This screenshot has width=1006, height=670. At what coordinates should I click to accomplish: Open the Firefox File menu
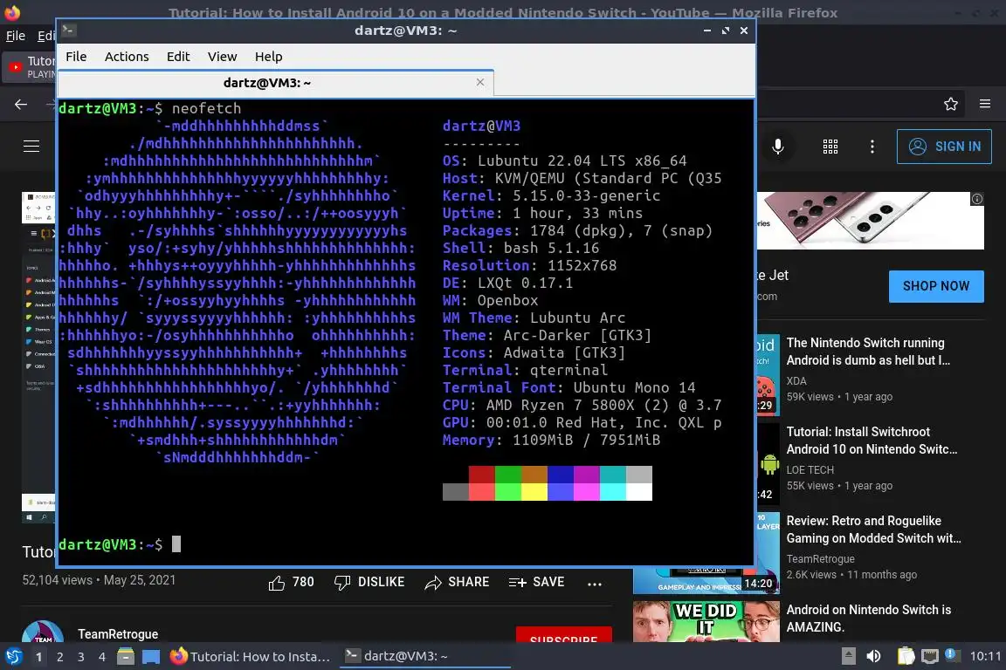pyautogui.click(x=16, y=36)
